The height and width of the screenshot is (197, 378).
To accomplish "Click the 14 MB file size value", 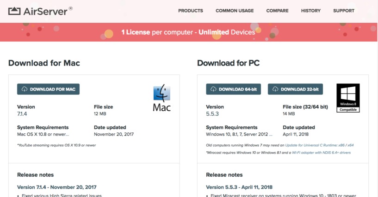I will tap(289, 113).
